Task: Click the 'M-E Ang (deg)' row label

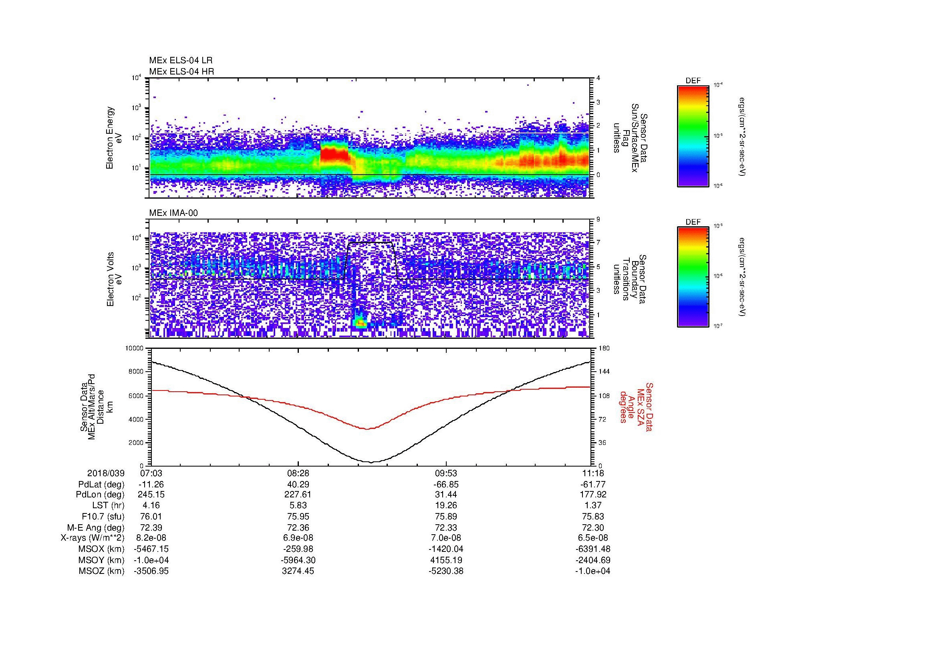Action: [96, 528]
